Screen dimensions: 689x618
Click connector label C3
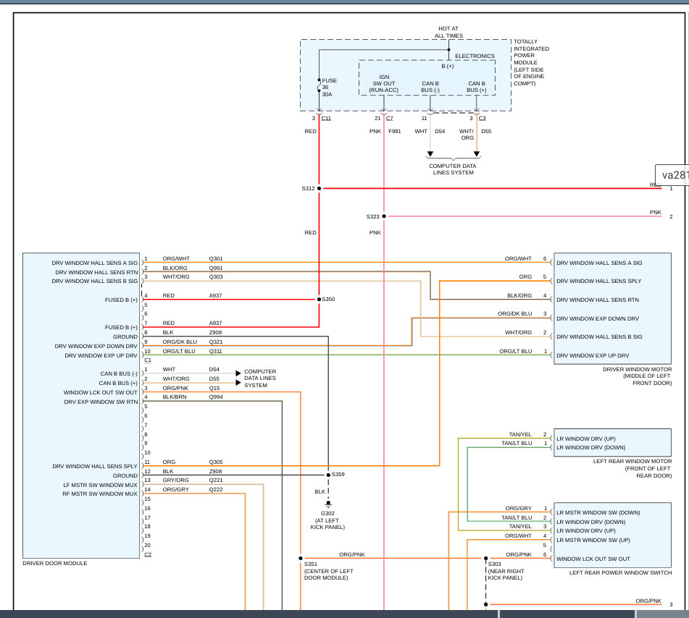pyautogui.click(x=482, y=119)
